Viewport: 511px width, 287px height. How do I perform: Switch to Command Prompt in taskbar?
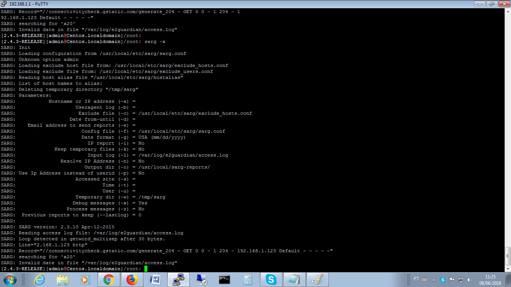coord(224,280)
